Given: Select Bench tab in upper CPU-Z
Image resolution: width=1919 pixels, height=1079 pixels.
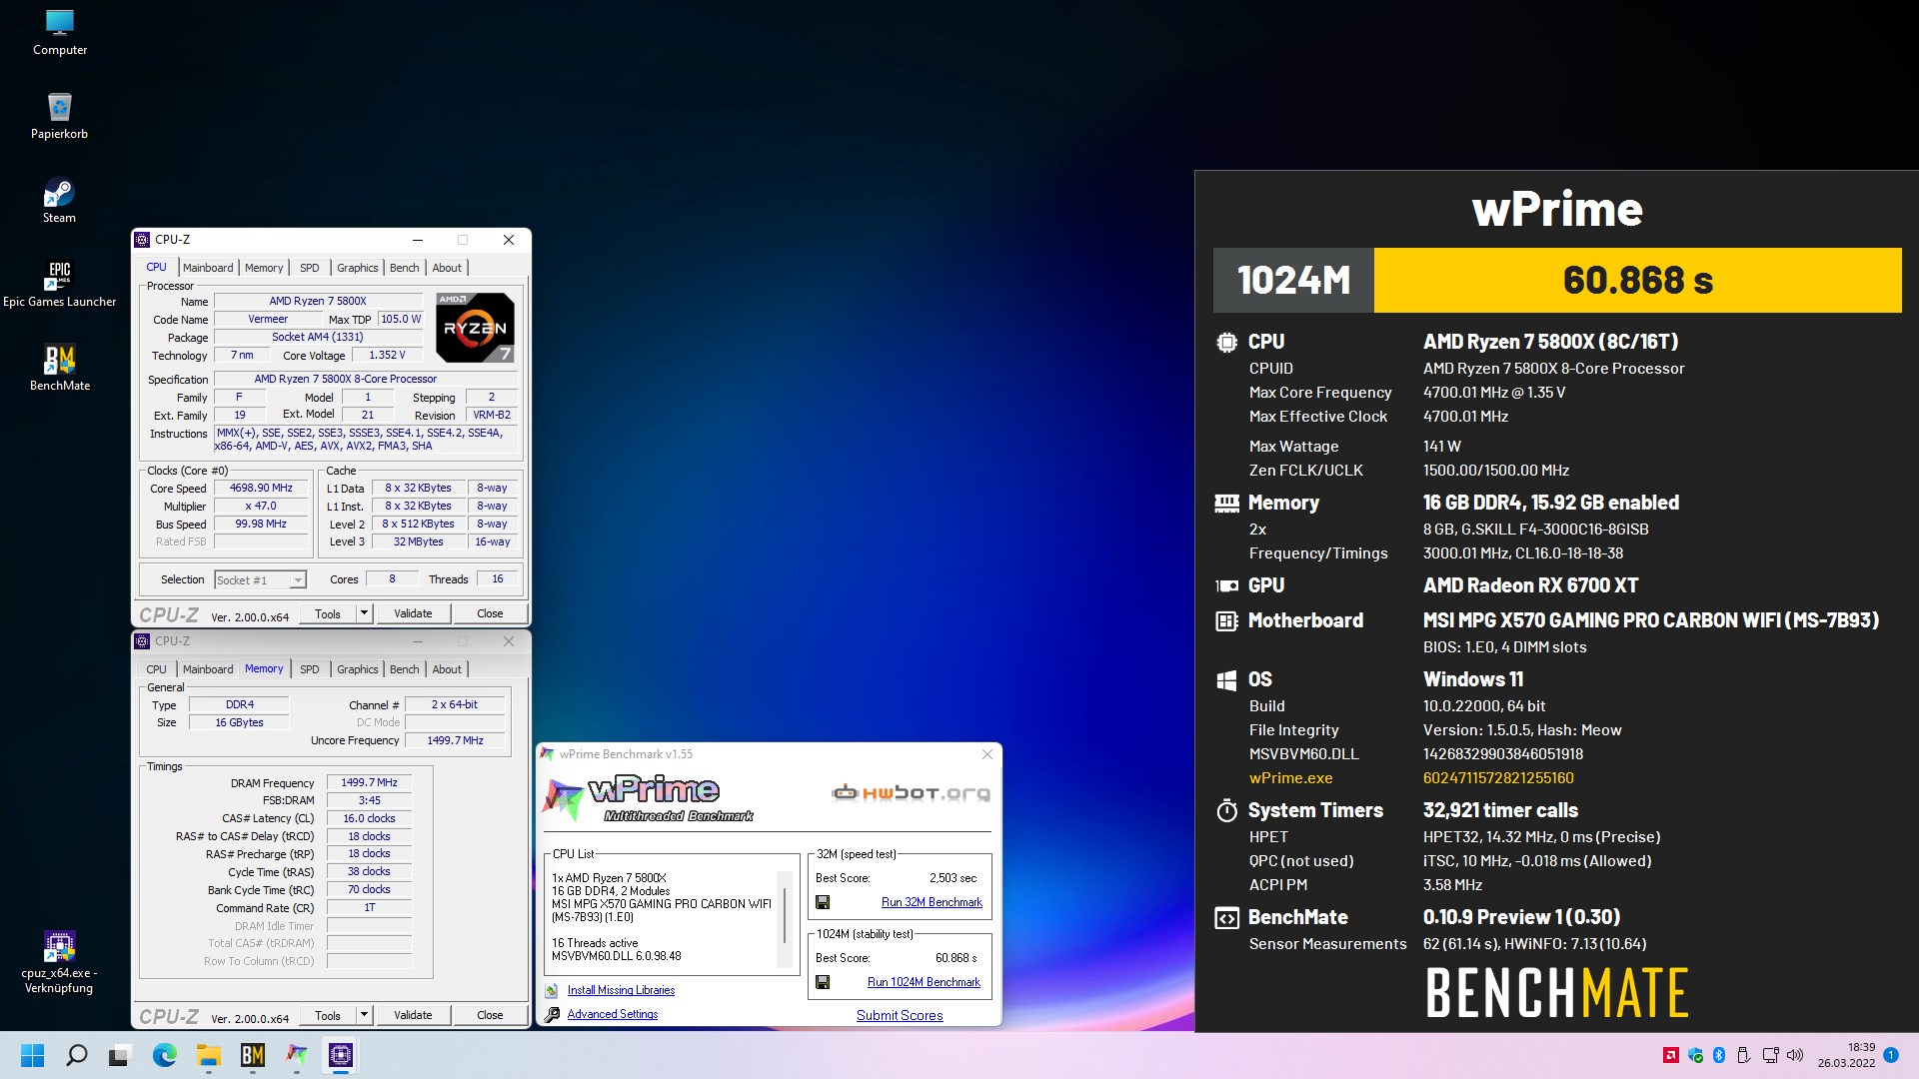Looking at the screenshot, I should pos(404,268).
